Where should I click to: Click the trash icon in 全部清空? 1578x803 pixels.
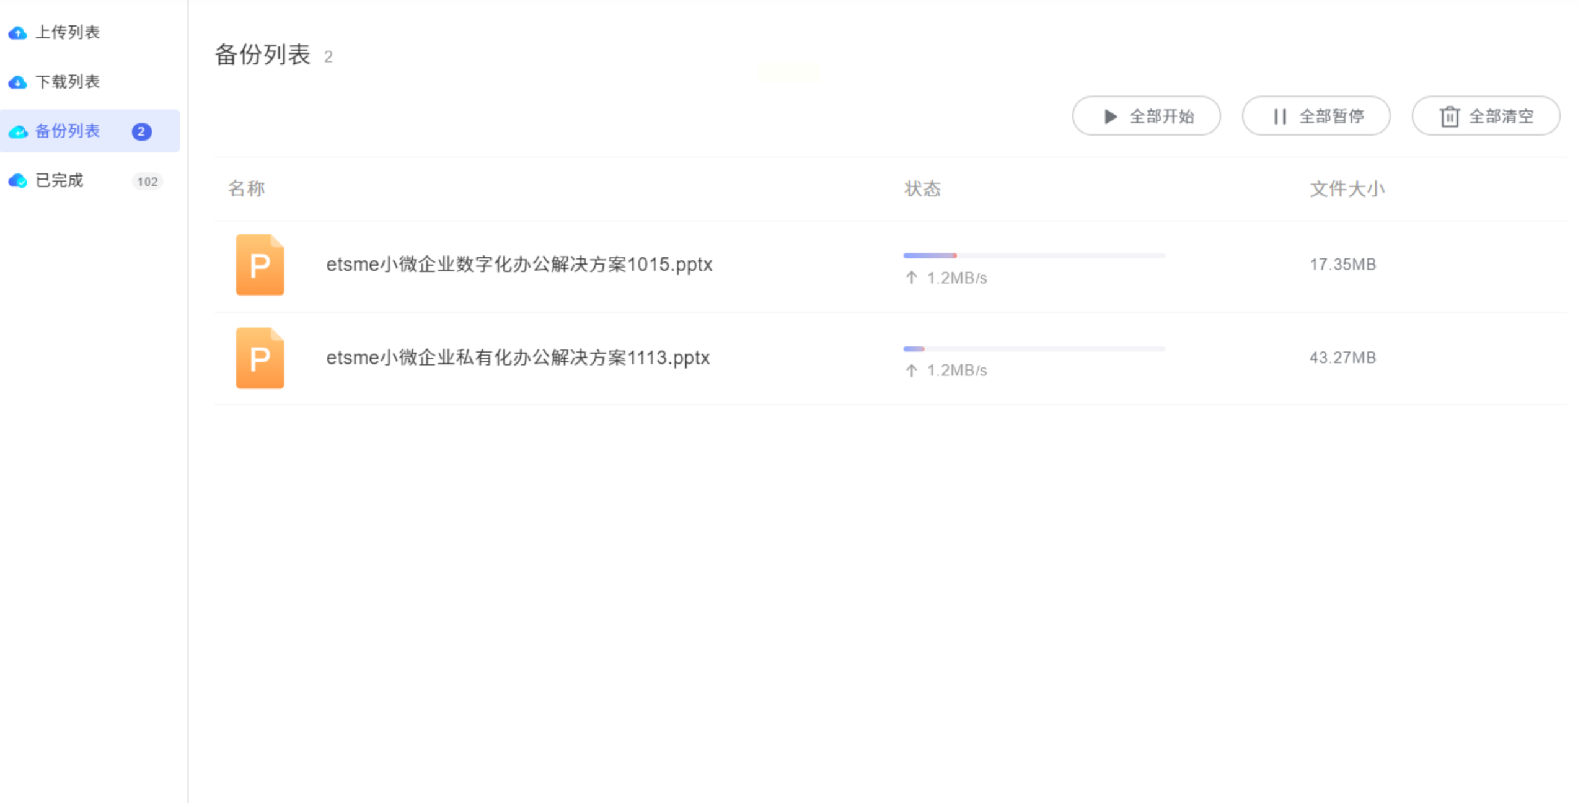click(1449, 116)
